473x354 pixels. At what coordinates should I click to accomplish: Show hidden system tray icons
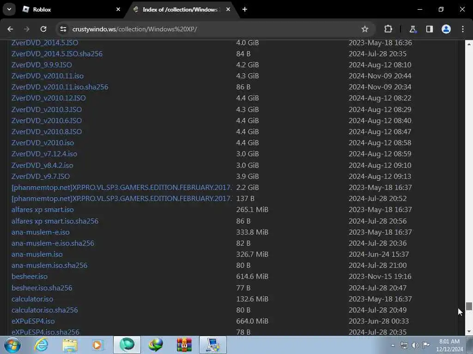[x=393, y=345]
